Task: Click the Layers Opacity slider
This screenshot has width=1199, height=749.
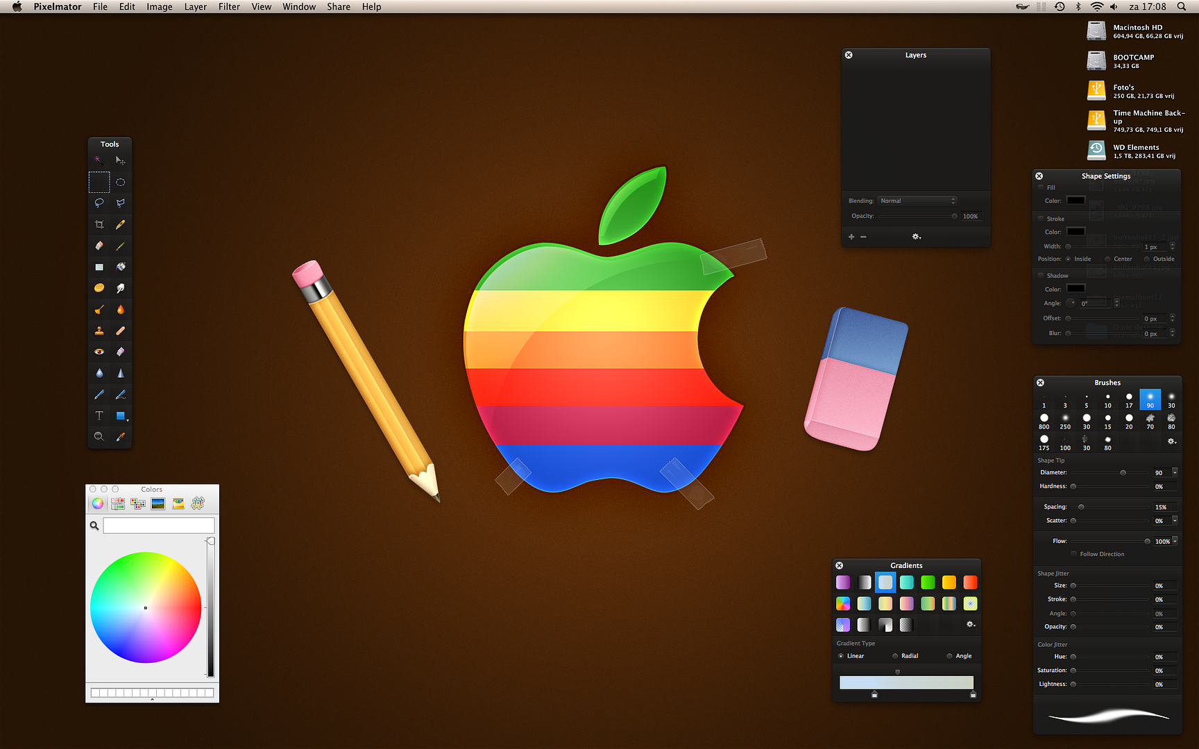Action: pyautogui.click(x=918, y=216)
